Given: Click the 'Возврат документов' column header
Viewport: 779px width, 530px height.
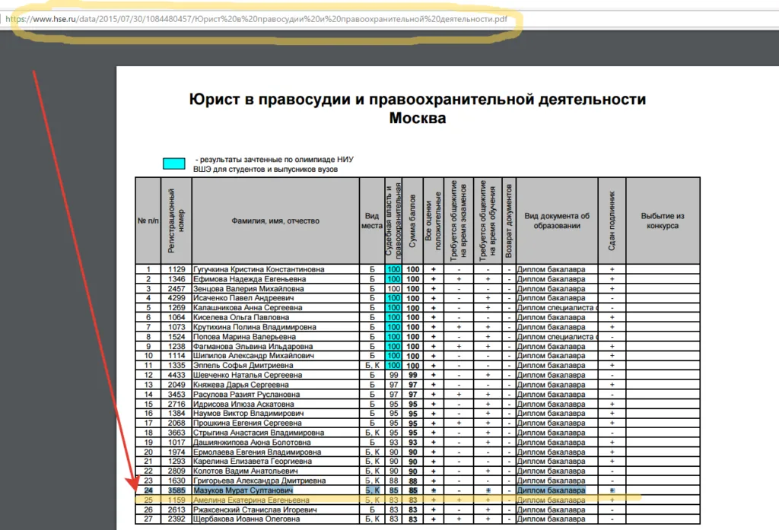Looking at the screenshot, I should click(509, 221).
